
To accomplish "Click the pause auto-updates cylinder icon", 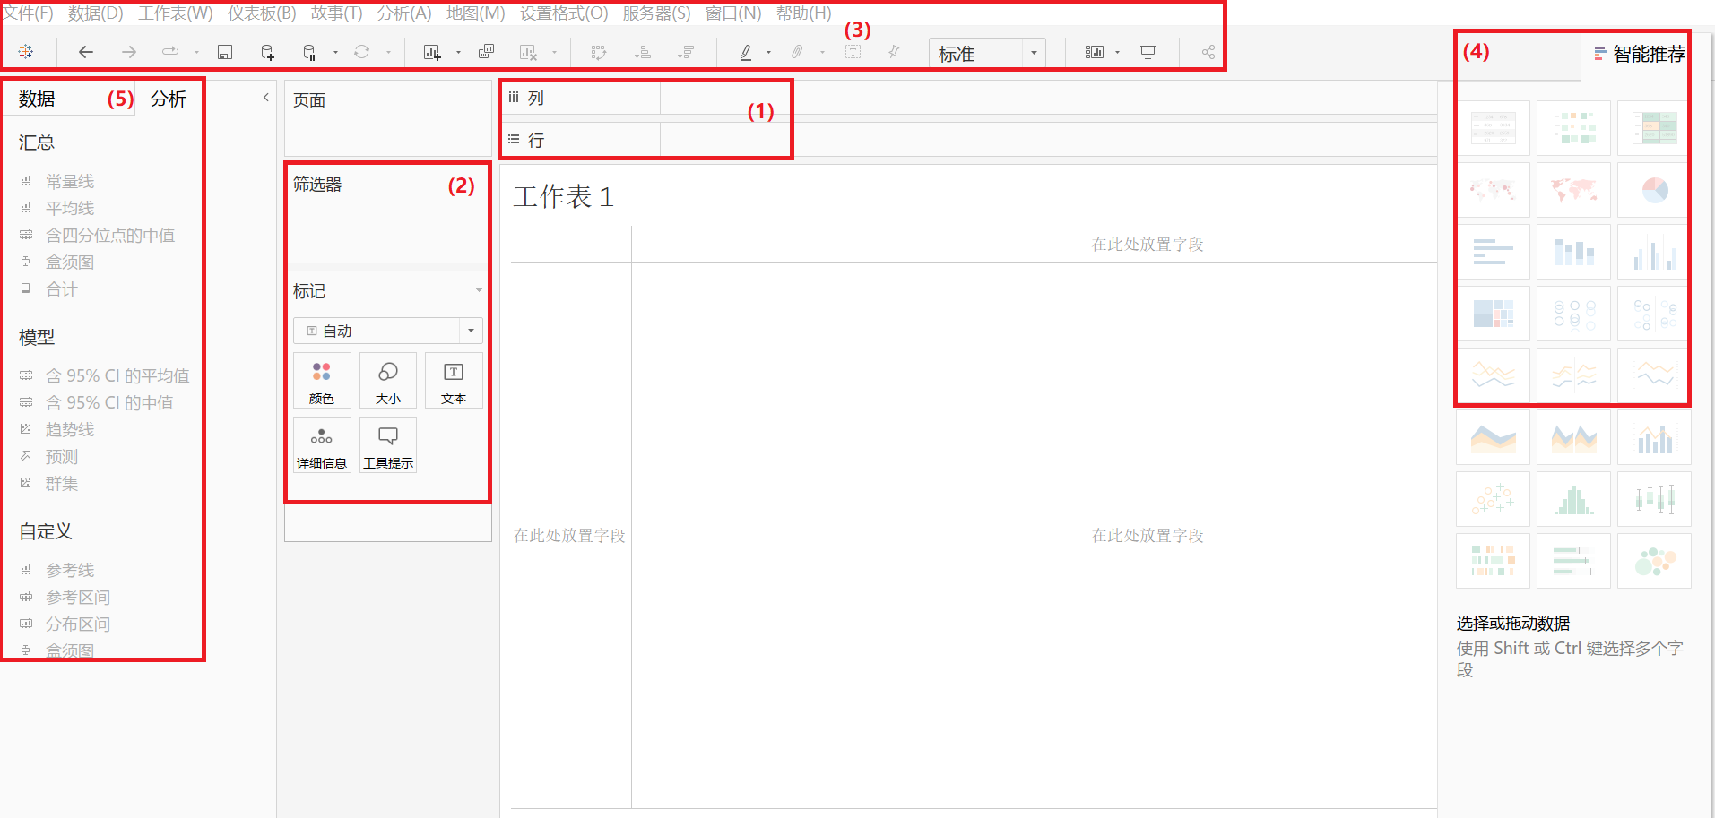I will pos(309,52).
